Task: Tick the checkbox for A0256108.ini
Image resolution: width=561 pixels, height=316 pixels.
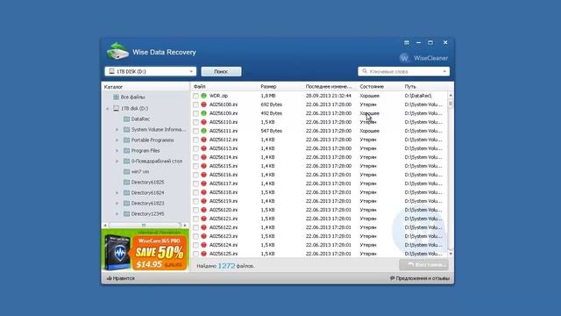Action: click(x=195, y=104)
